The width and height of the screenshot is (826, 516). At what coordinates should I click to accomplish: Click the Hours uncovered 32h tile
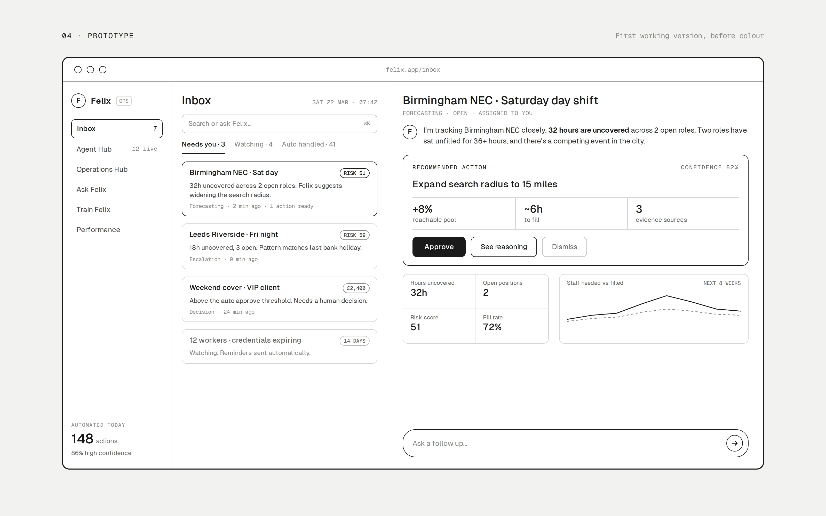tap(439, 292)
